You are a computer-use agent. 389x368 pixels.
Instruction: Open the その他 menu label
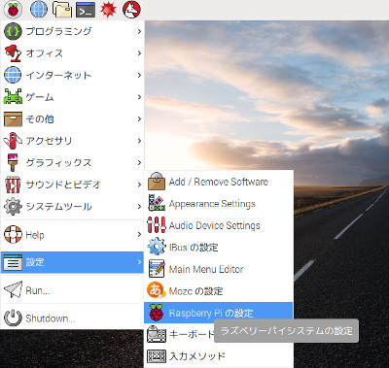(x=40, y=118)
